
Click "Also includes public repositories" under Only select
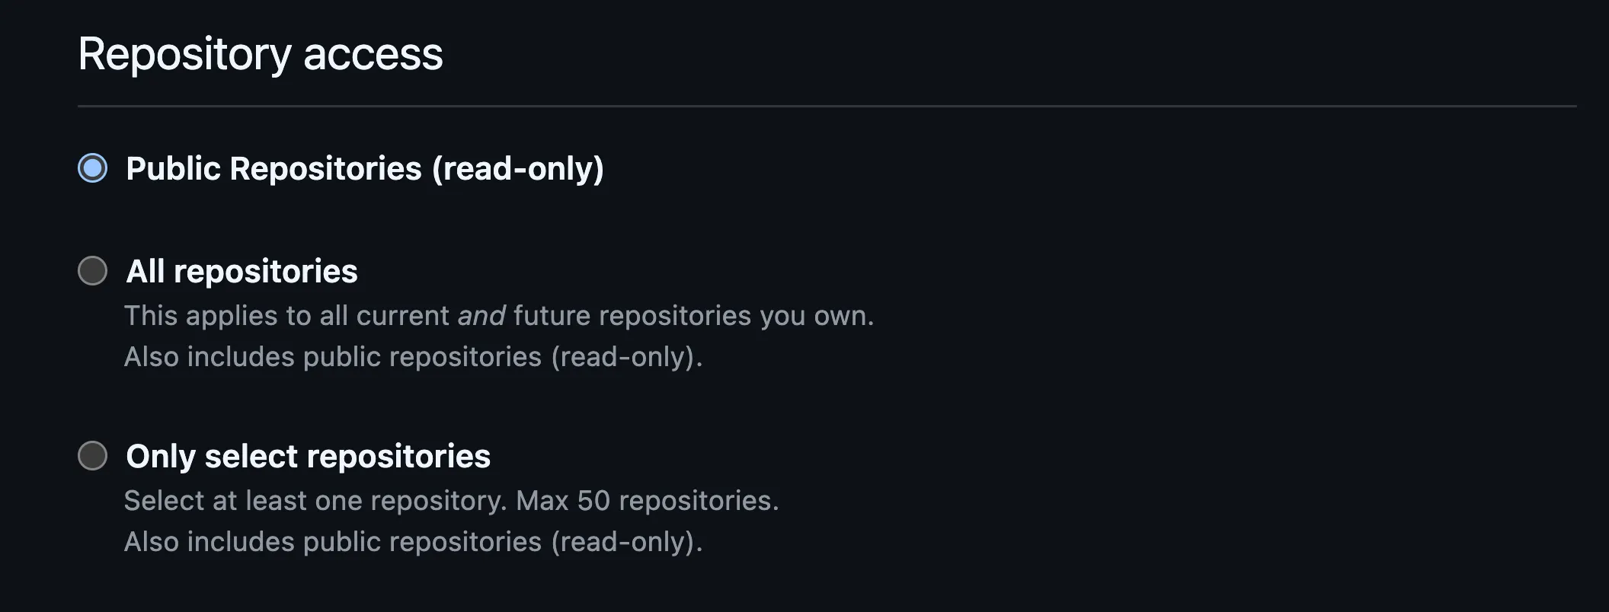(x=332, y=542)
